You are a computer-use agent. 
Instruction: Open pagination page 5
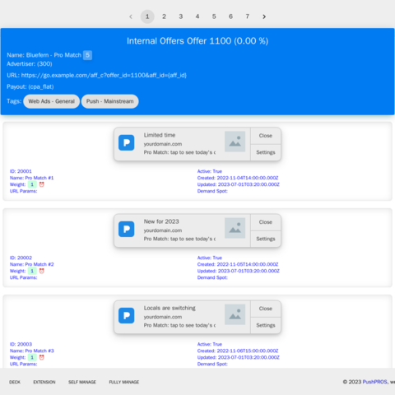[214, 16]
